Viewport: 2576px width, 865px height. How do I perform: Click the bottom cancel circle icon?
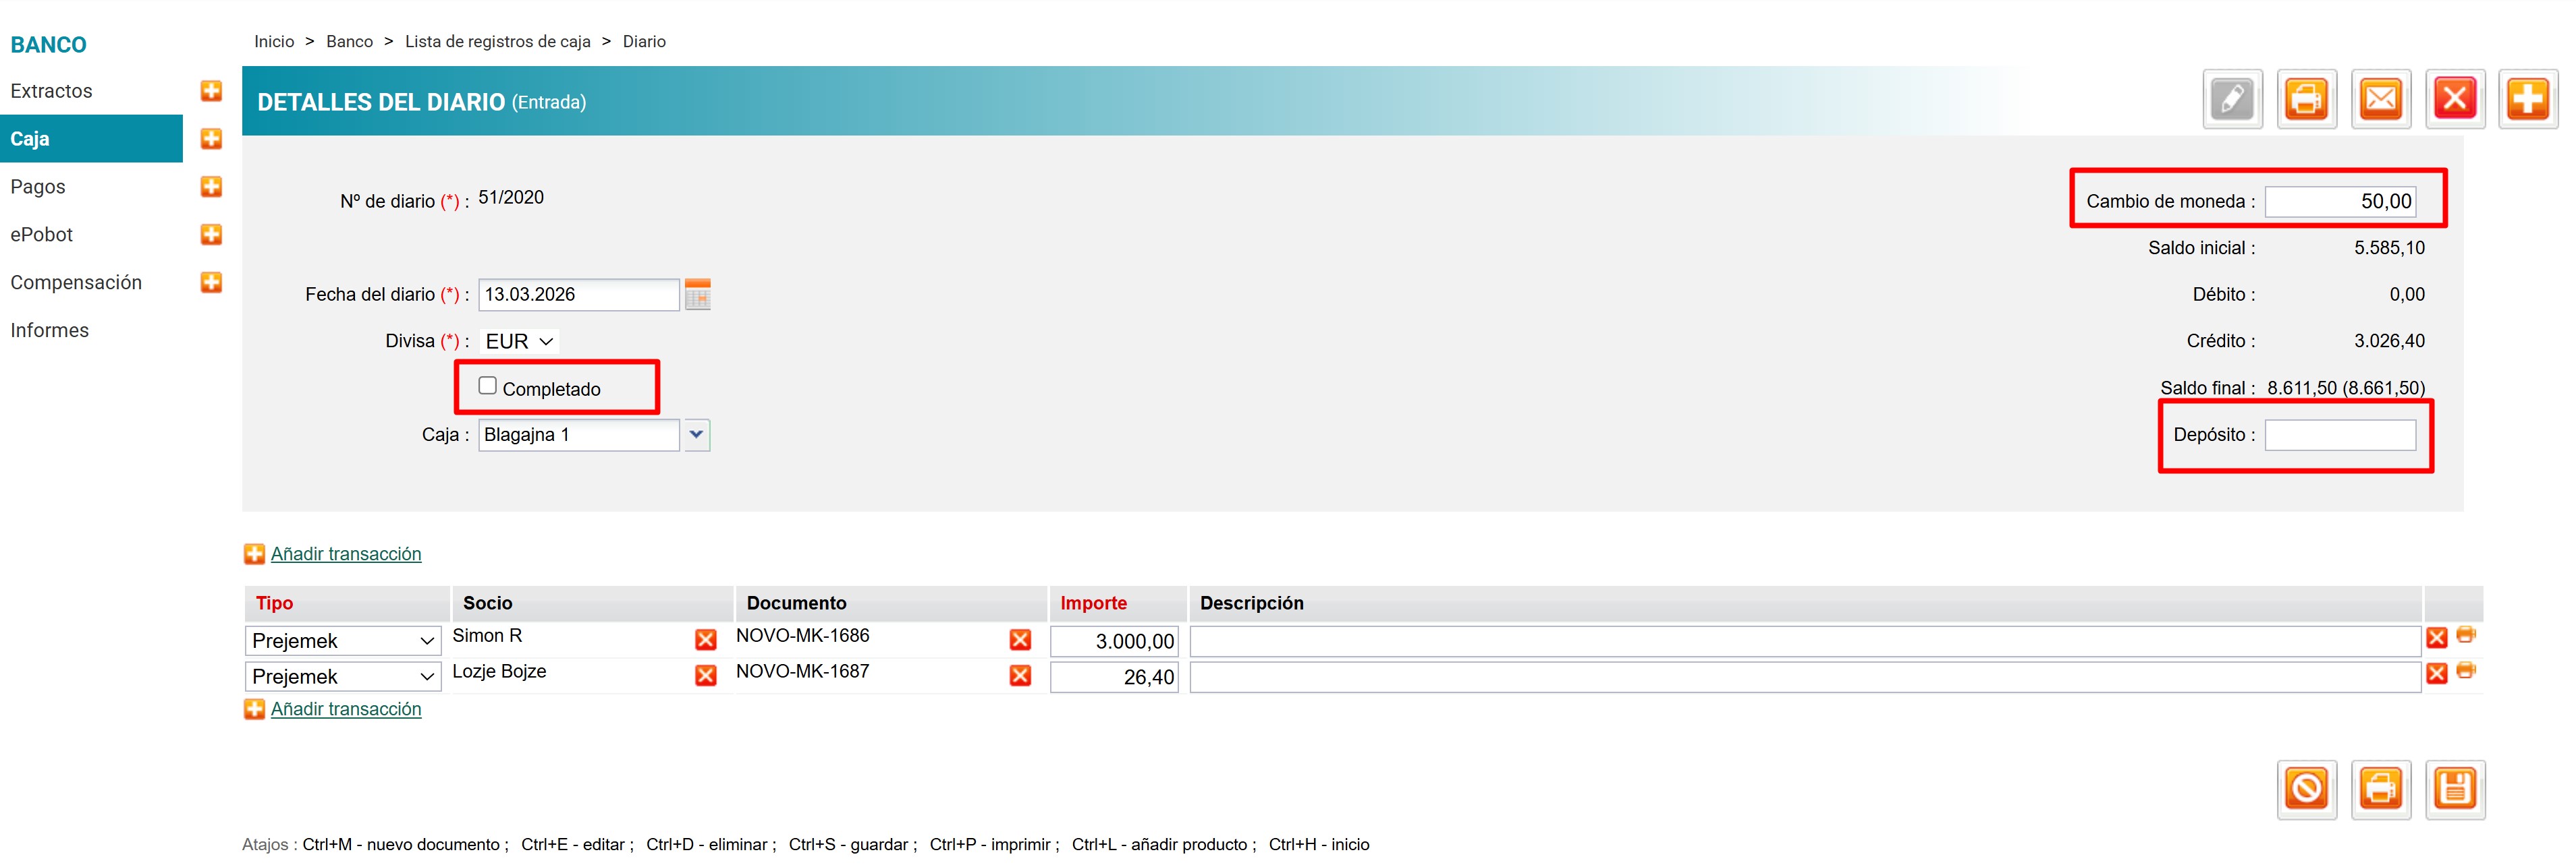click(2306, 789)
